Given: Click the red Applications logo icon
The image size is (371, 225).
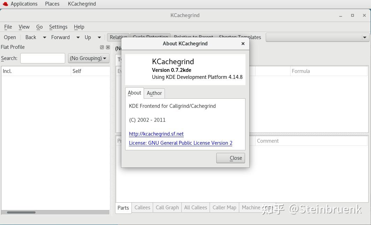Looking at the screenshot, I should (5, 4).
